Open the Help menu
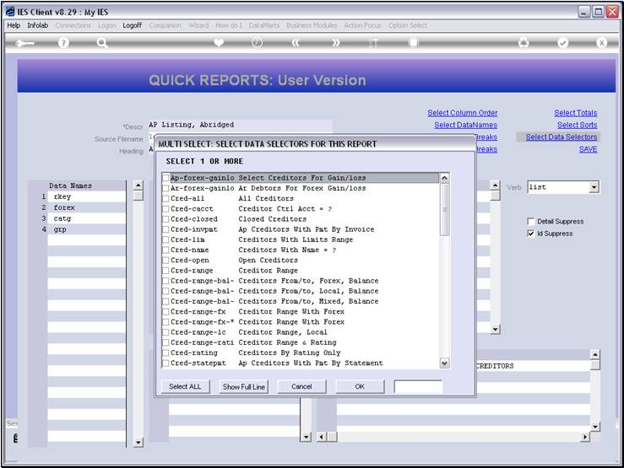The height and width of the screenshot is (468, 624). [14, 25]
